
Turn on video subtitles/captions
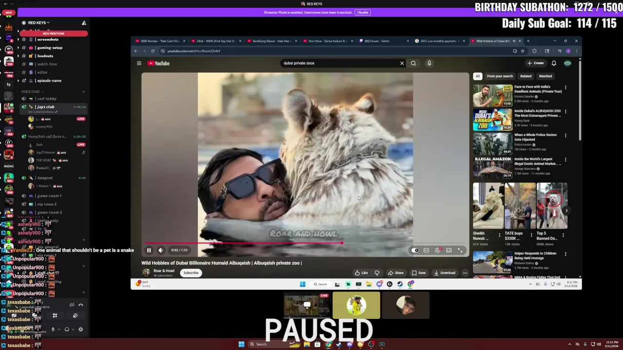pyautogui.click(x=426, y=250)
